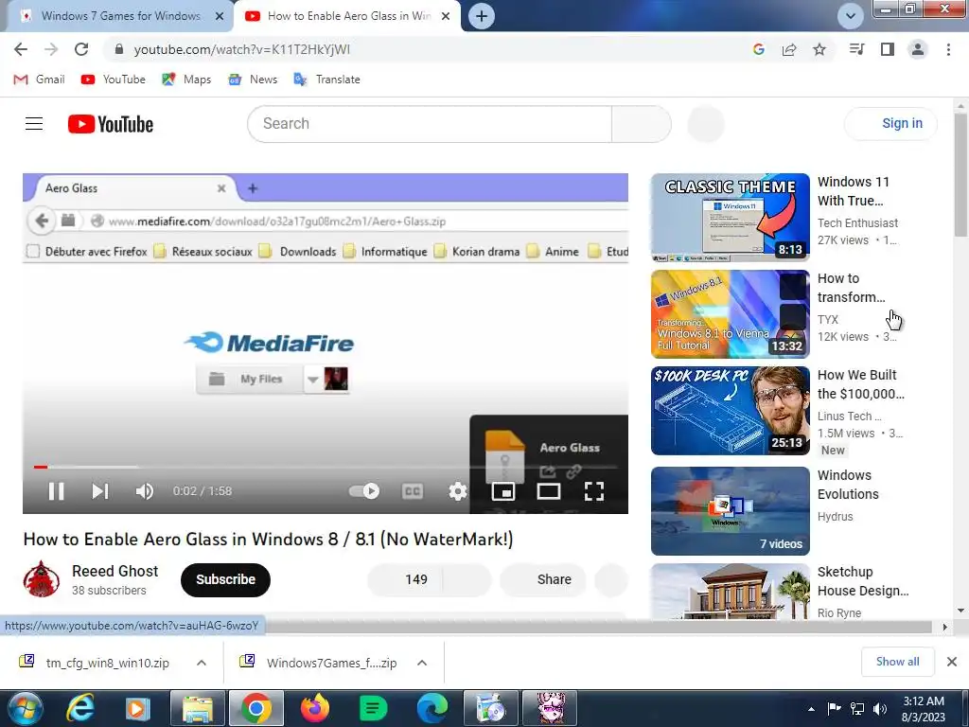Viewport: 969px width, 727px height.
Task: Open Chrome profile avatar
Action: point(918,49)
